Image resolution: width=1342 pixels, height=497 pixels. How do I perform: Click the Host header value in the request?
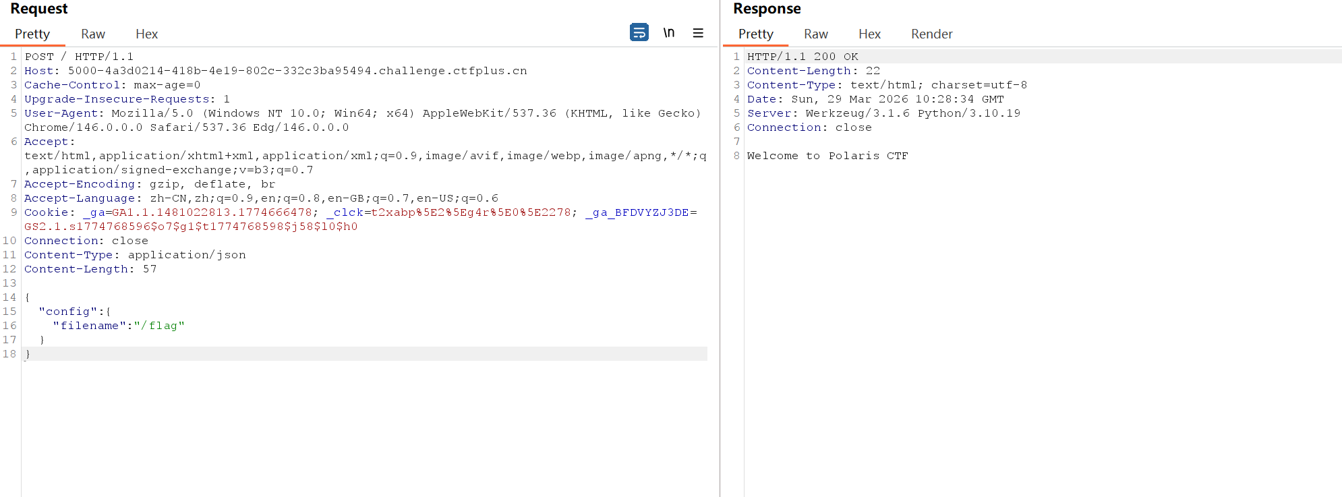click(x=297, y=71)
